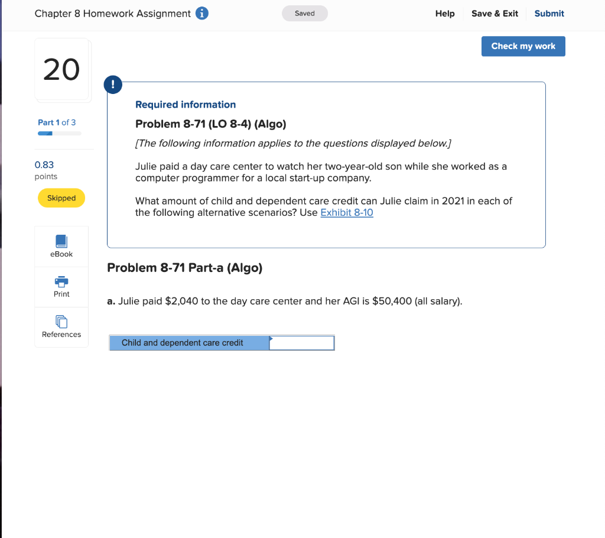
Task: Open the References panel
Action: pyautogui.click(x=61, y=321)
